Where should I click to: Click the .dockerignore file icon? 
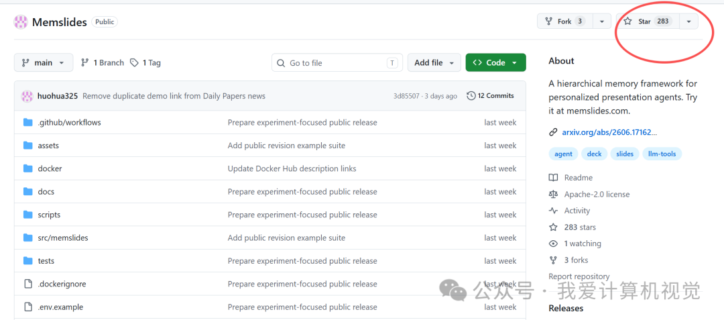[x=28, y=284]
